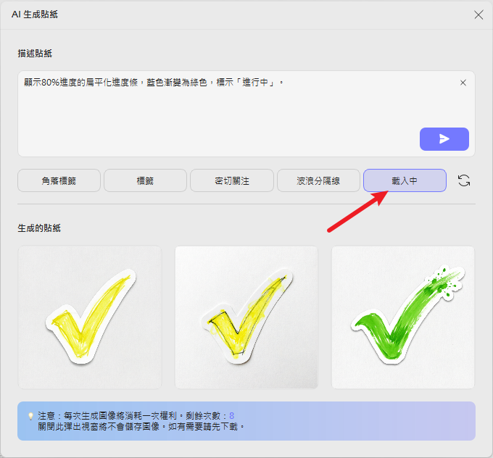This screenshot has height=458, width=493.
Task: Click the 載入中 suggestion button
Action: click(x=405, y=180)
